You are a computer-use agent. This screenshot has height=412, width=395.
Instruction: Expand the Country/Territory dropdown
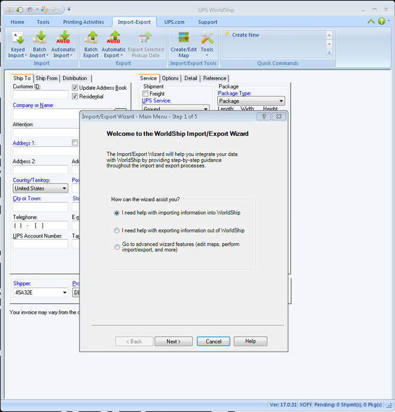tap(63, 188)
